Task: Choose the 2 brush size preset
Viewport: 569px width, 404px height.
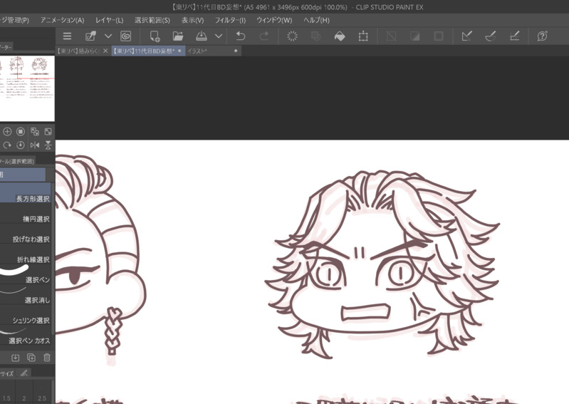Action: [x=24, y=392]
